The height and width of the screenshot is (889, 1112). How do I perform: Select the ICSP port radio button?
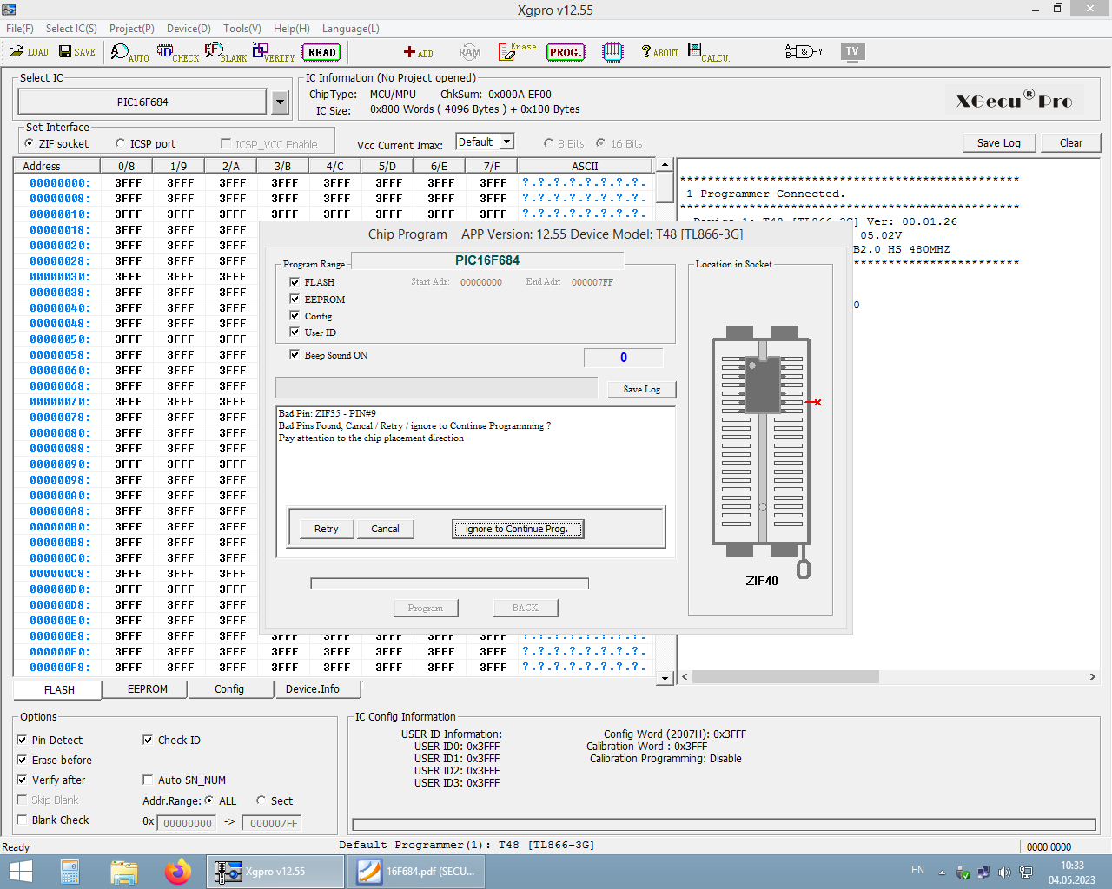[121, 144]
